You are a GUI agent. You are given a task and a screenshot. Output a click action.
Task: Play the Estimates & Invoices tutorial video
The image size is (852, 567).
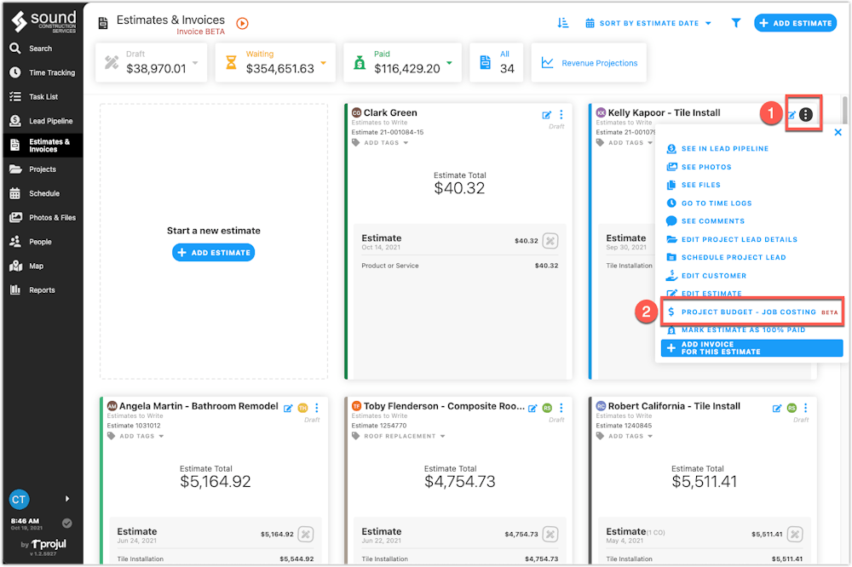click(242, 23)
